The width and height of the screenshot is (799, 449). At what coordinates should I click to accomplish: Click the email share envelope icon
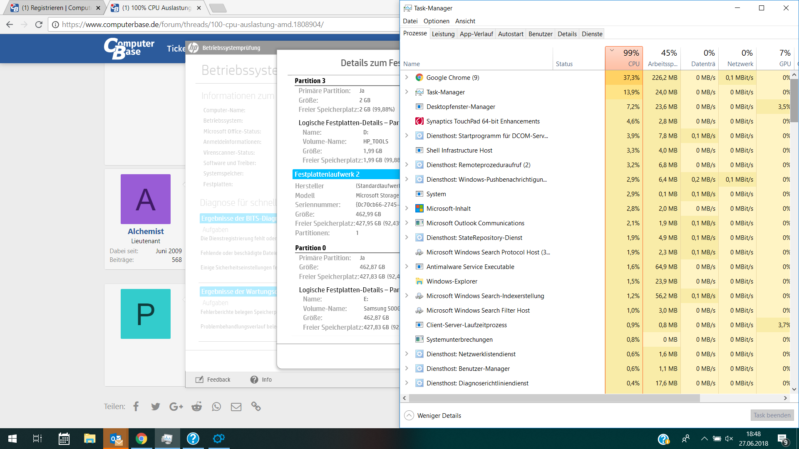[x=236, y=407]
